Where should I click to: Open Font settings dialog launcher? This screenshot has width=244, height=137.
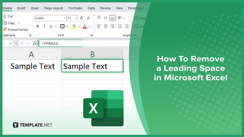(92, 35)
